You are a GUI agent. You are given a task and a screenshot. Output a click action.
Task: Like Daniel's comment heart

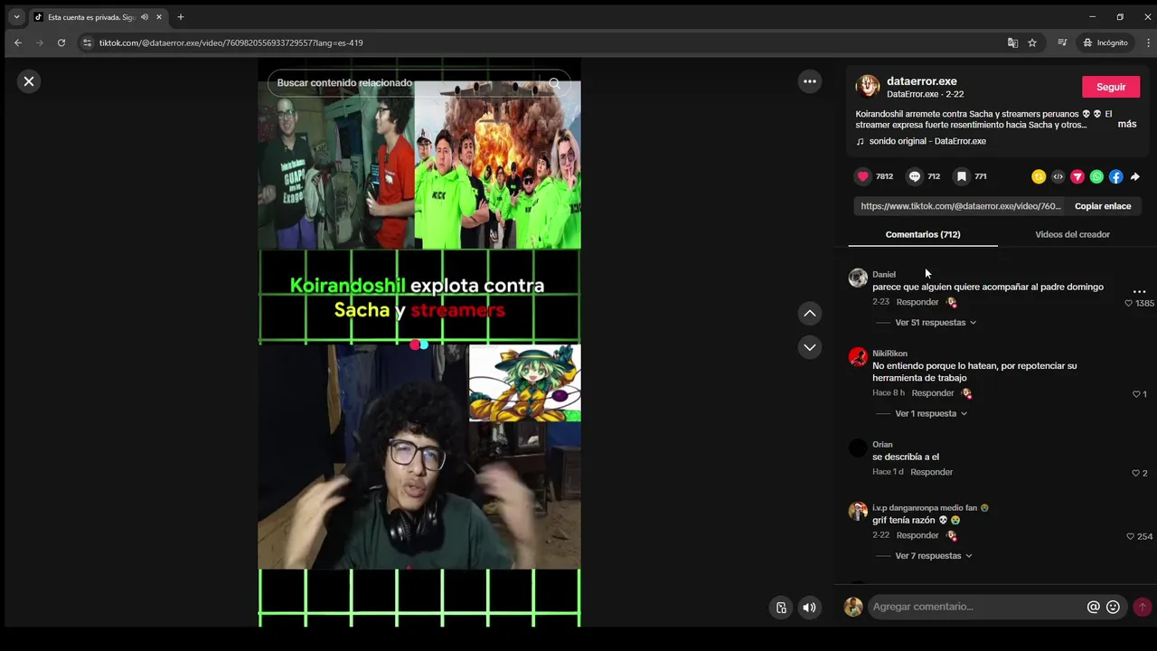(x=1128, y=304)
